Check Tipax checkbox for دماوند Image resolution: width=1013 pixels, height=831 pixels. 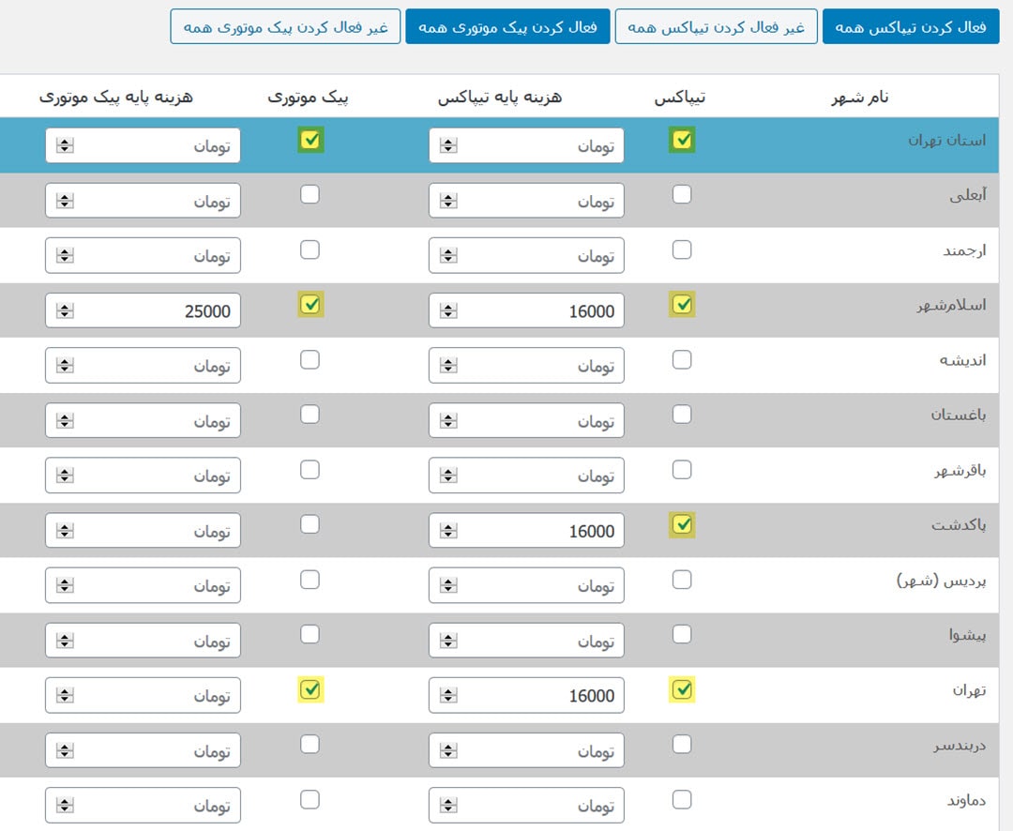[x=683, y=800]
